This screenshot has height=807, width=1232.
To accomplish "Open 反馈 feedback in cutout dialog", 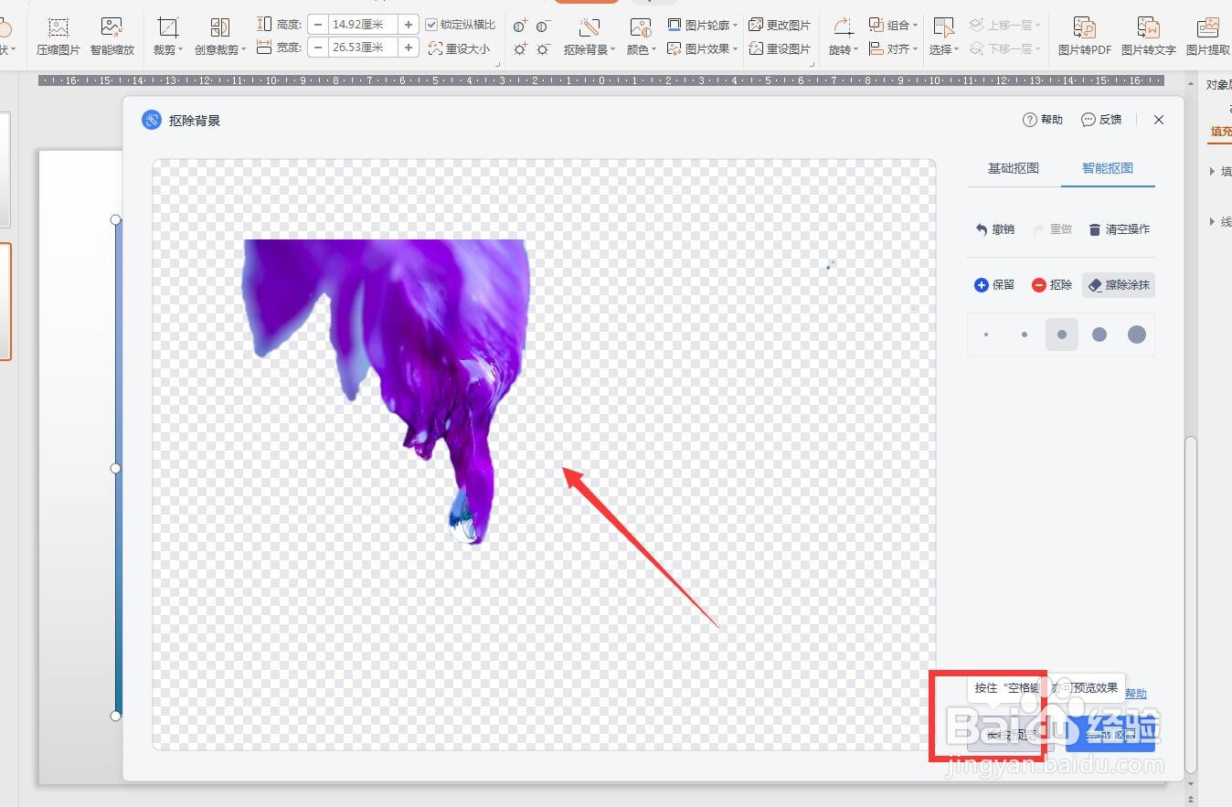I will point(1101,120).
